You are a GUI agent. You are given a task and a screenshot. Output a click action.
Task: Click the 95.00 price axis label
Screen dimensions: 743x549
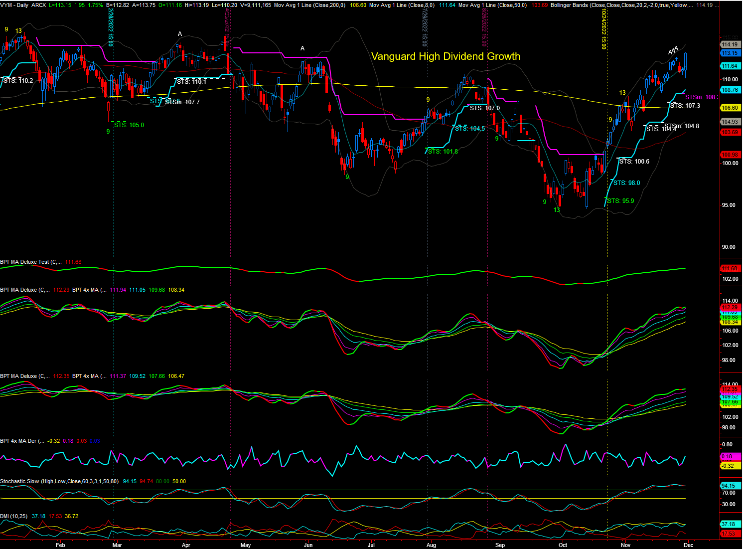pos(729,205)
